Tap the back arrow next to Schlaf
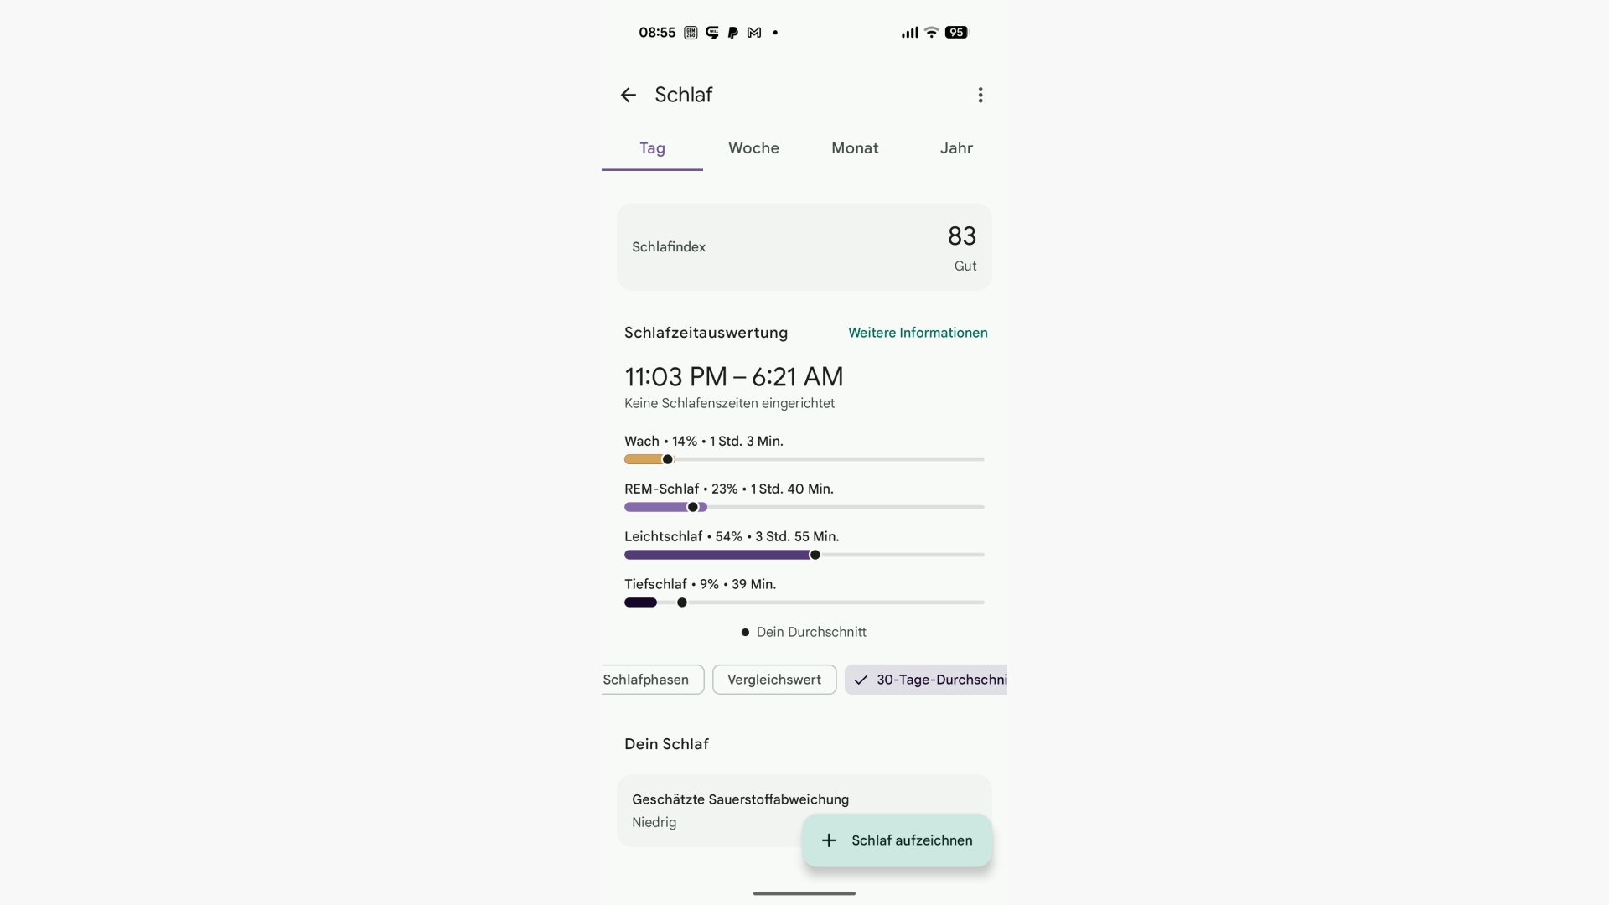The image size is (1609, 905). 628,96
